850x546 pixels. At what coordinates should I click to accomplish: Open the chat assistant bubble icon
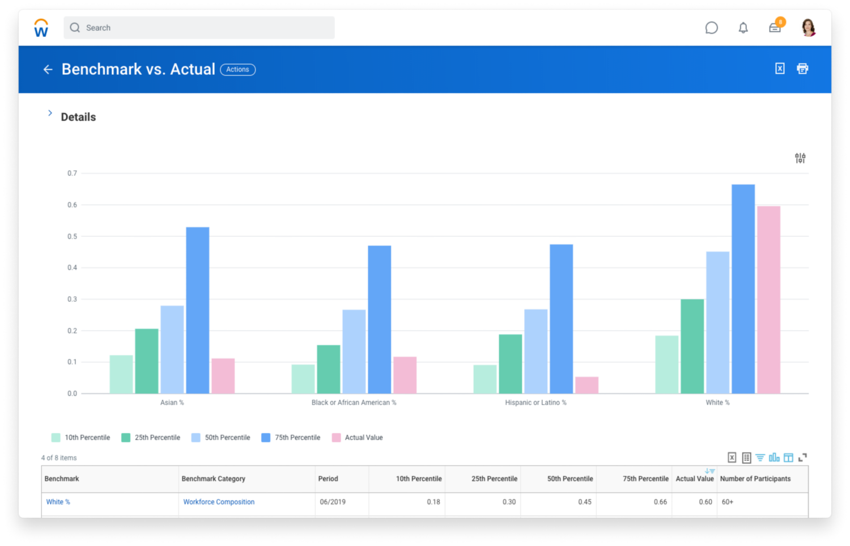tap(711, 28)
